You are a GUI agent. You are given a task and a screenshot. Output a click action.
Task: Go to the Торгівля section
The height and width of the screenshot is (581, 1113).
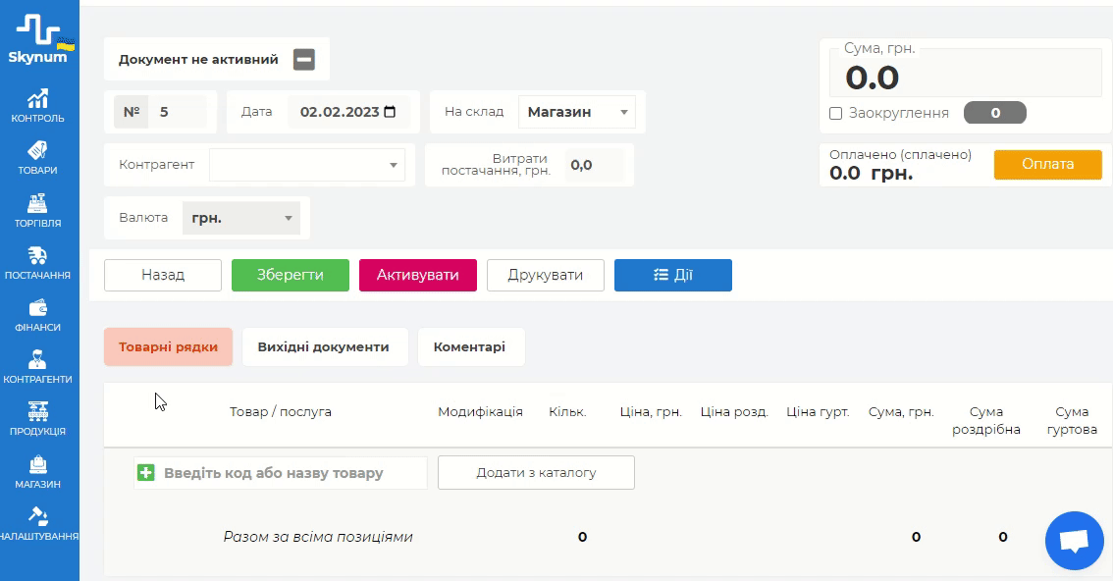click(x=38, y=210)
